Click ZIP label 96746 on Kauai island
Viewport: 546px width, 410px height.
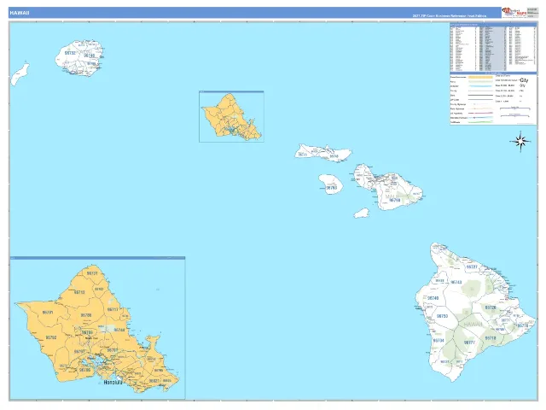tap(89, 56)
